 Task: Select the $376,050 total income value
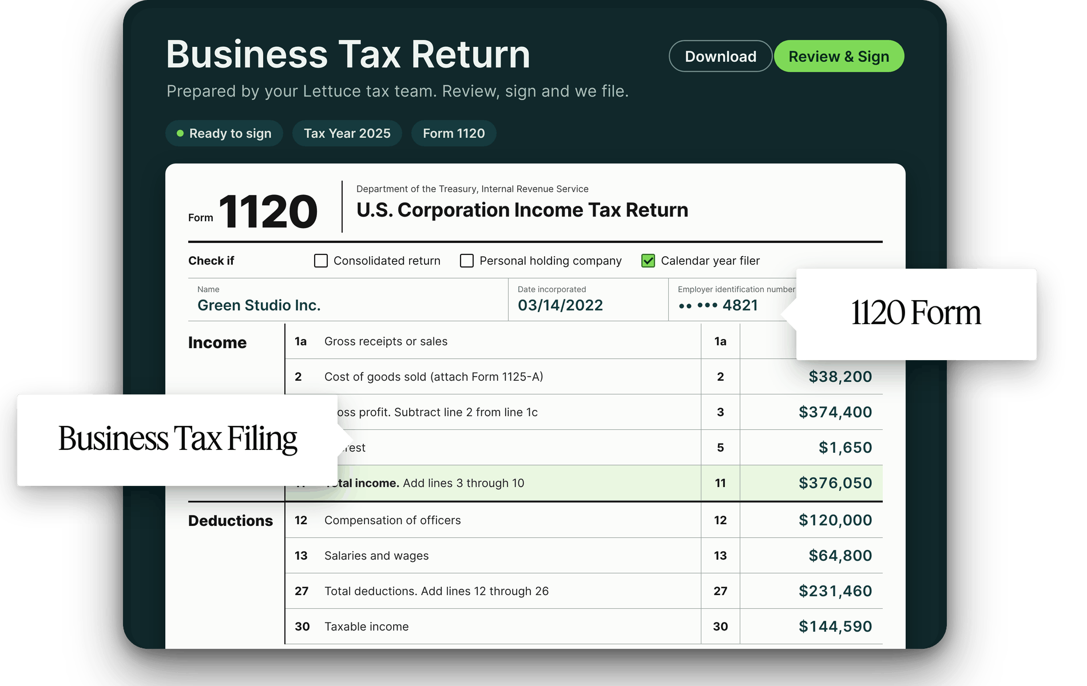[x=835, y=483]
